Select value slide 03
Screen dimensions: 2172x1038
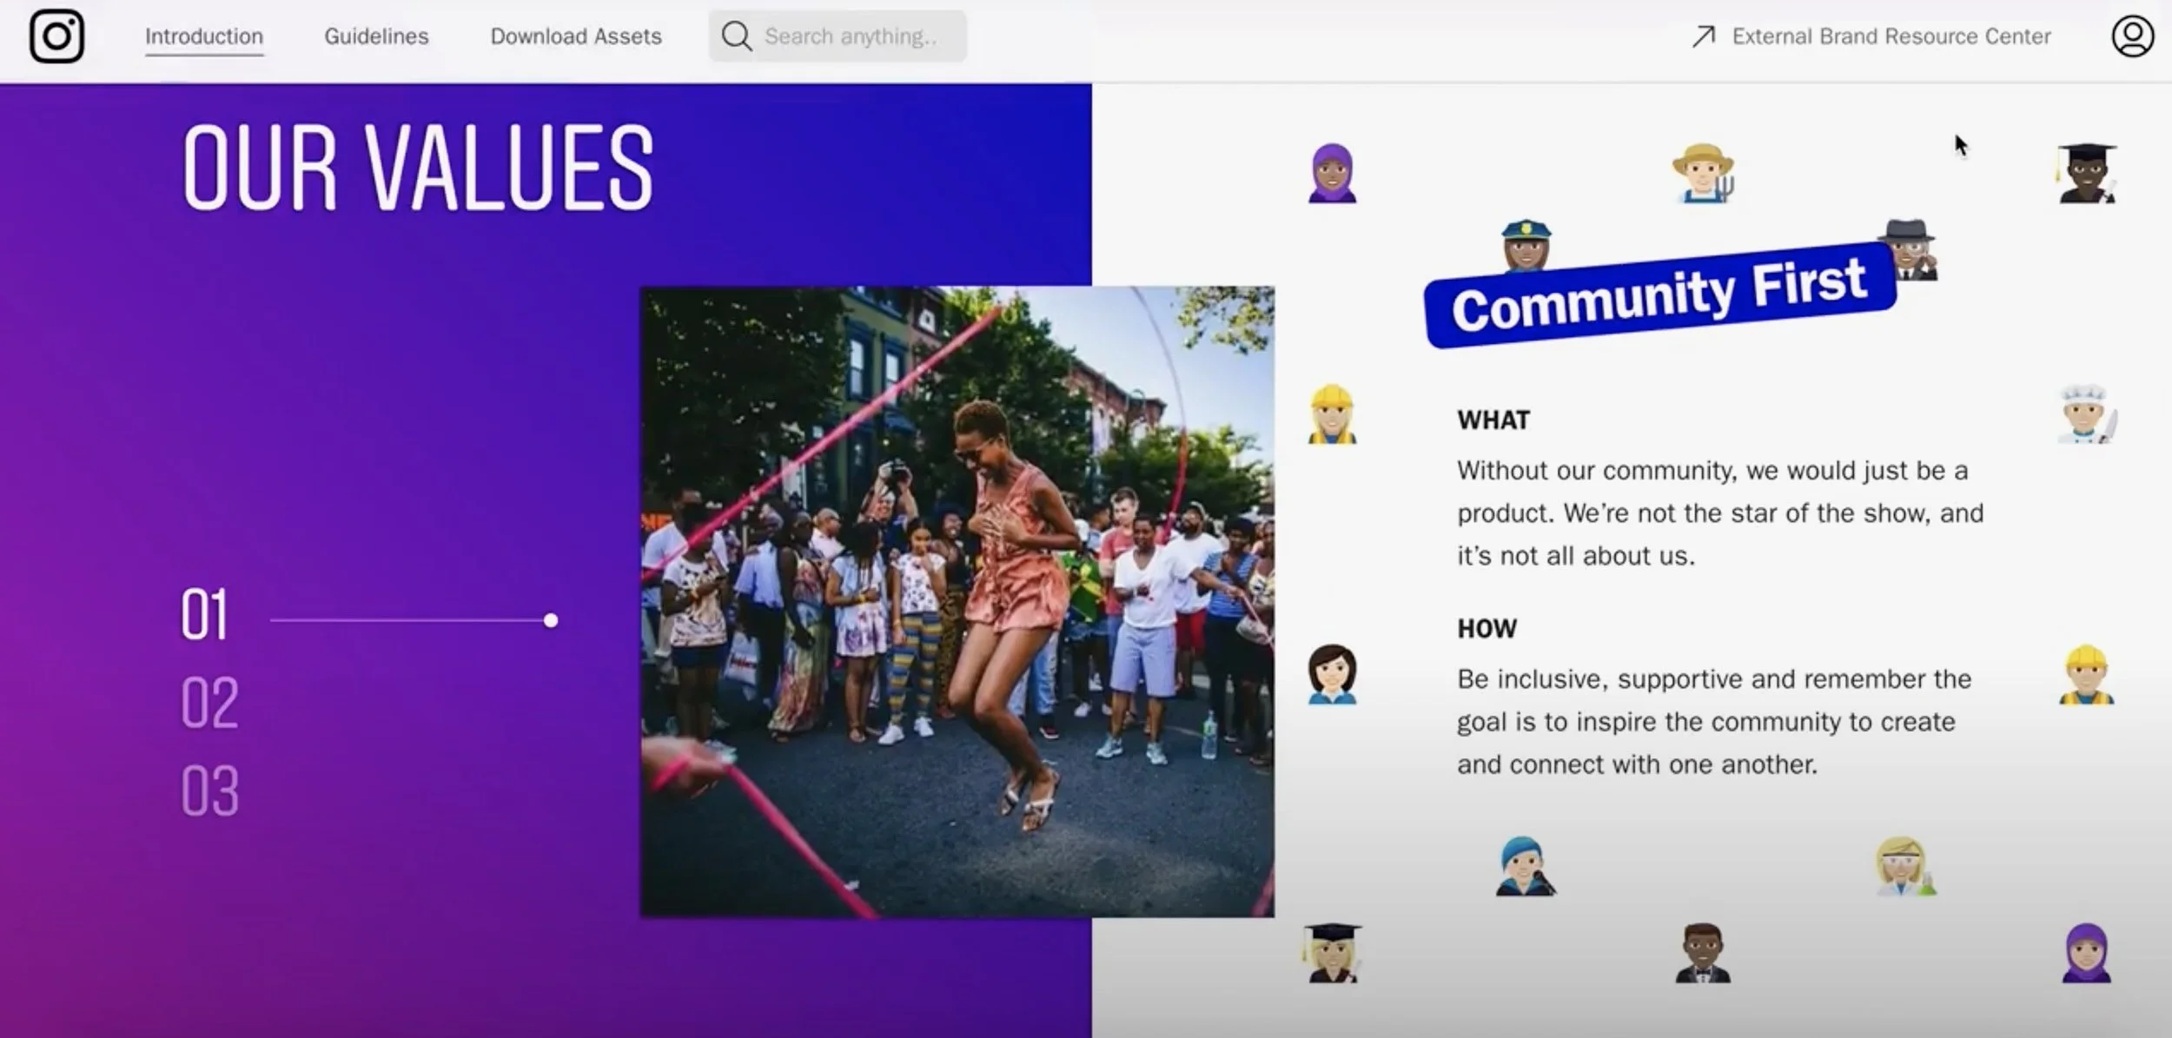click(209, 790)
